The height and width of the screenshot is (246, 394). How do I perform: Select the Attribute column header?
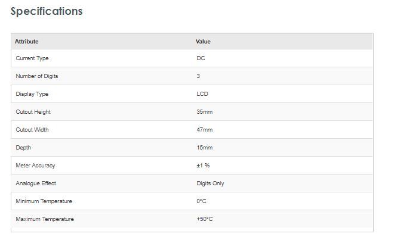[x=27, y=41]
